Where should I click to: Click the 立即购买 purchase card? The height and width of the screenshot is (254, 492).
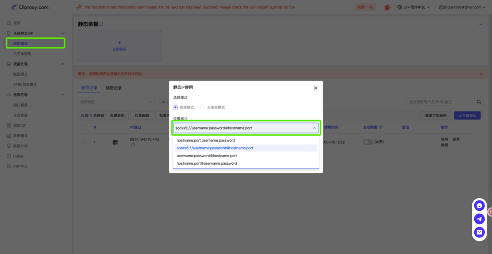120,46
